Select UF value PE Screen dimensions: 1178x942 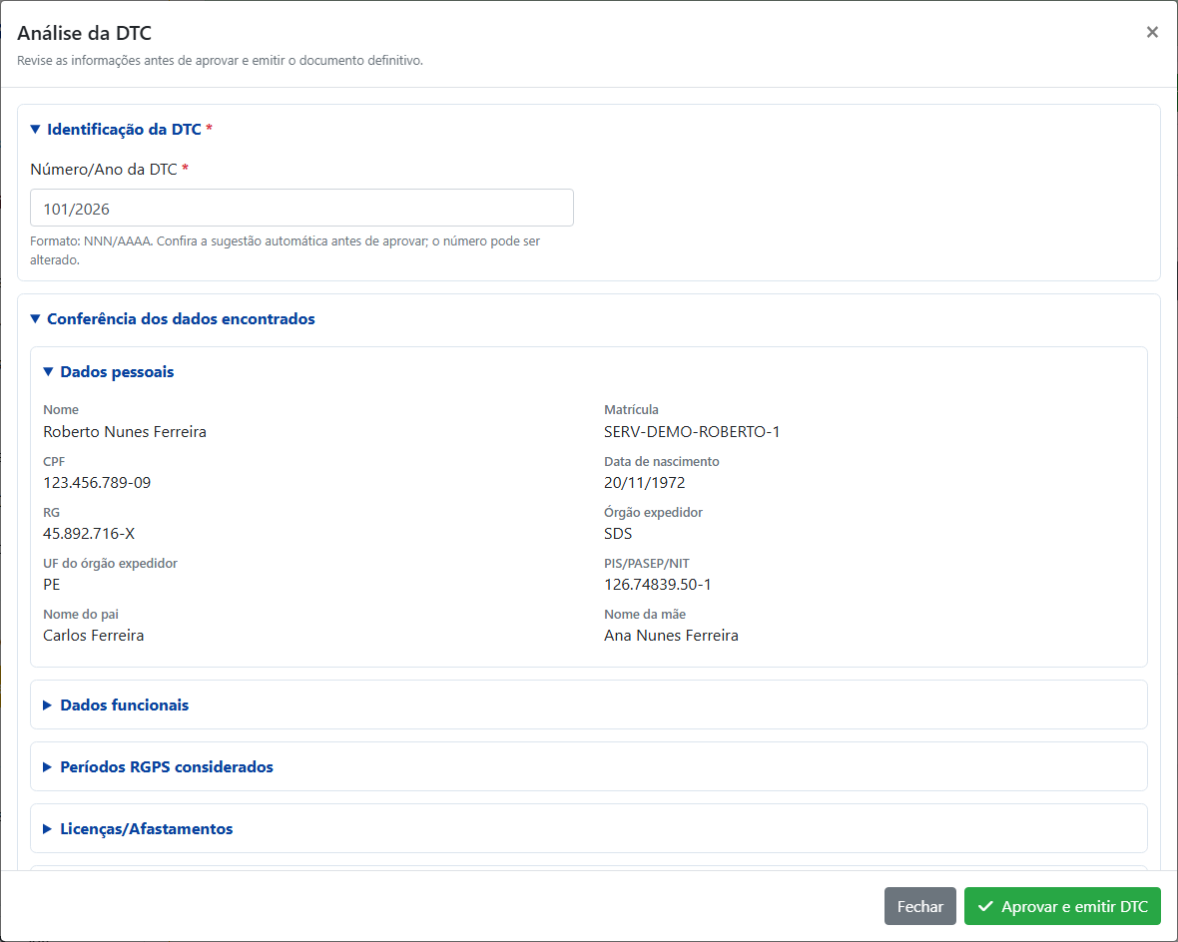tap(51, 585)
